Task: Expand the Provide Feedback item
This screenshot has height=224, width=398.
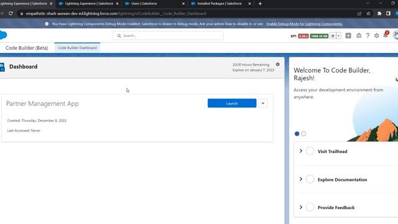Action: 301,207
